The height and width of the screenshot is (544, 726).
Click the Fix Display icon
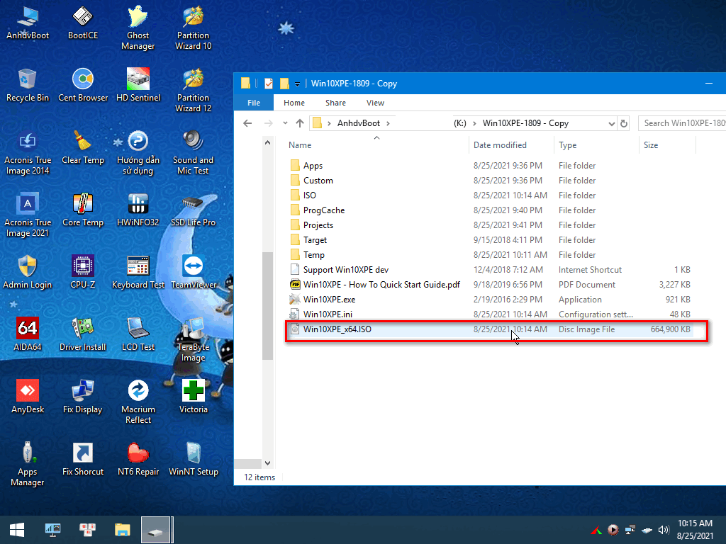coord(83,397)
